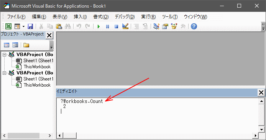Open the デバッグ(D) menu
The image size is (266, 140).
[125, 17]
